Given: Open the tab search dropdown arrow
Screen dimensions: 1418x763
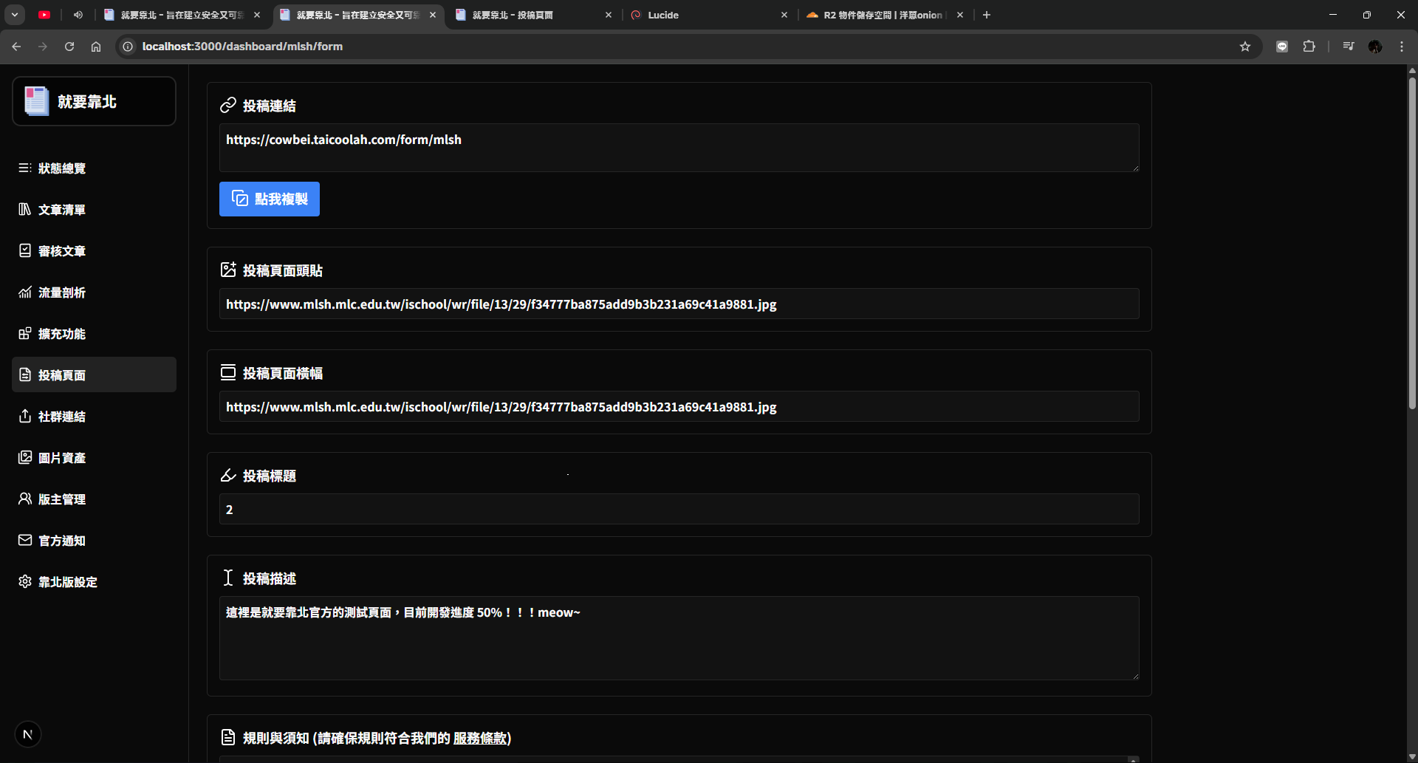Looking at the screenshot, I should coord(15,15).
